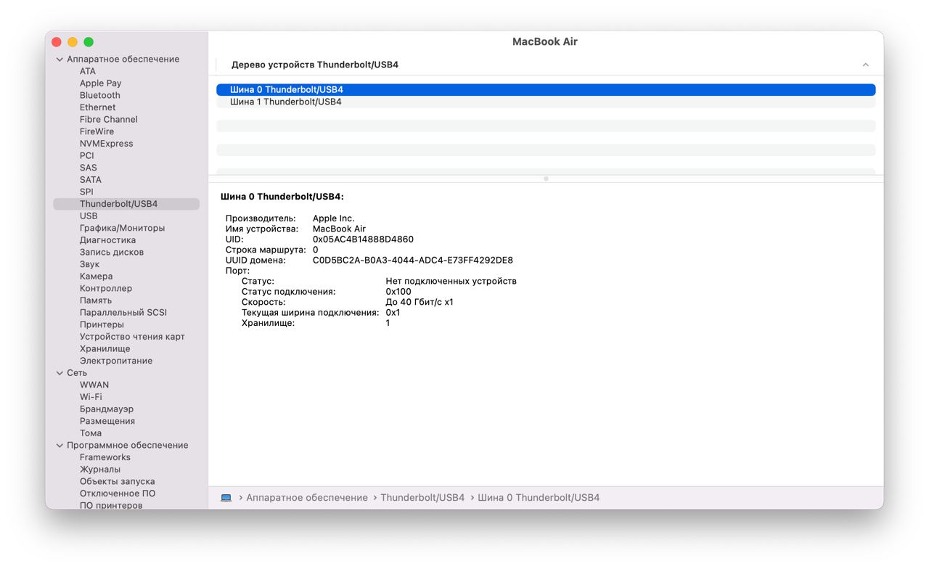
Task: Open FireWire hardware info
Action: pyautogui.click(x=97, y=131)
